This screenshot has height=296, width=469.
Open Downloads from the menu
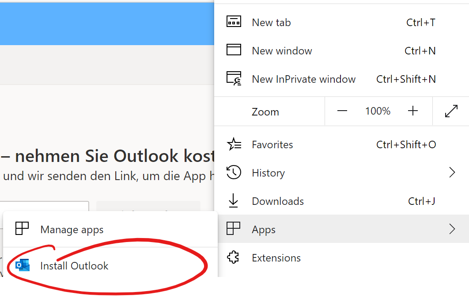pos(341,201)
